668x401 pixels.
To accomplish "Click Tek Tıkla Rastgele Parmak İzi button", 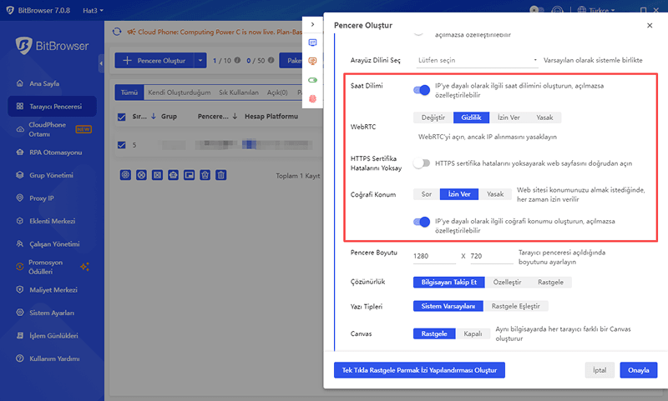I will pos(418,370).
